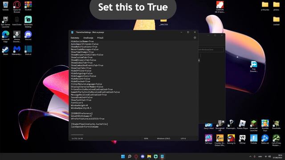Image resolution: width=285 pixels, height=160 pixels.
Task: Select the Streamlabs Desktop icon
Action: [28, 22]
